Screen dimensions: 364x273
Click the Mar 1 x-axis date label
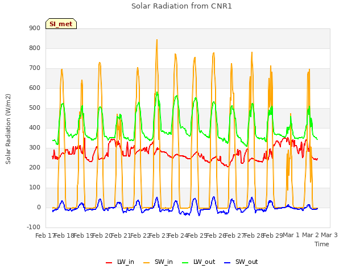pos(291,235)
